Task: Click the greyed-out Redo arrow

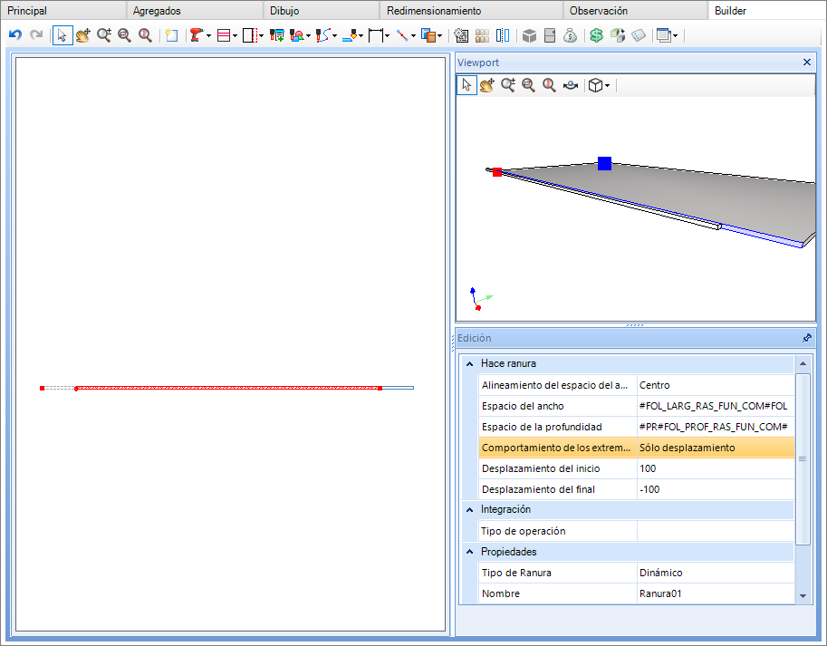Action: coord(36,35)
